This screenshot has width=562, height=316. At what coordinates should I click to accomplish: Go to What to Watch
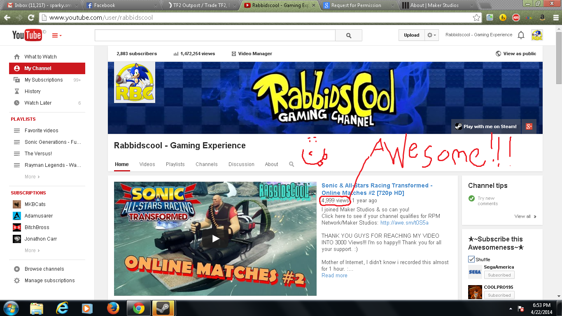tap(47, 57)
